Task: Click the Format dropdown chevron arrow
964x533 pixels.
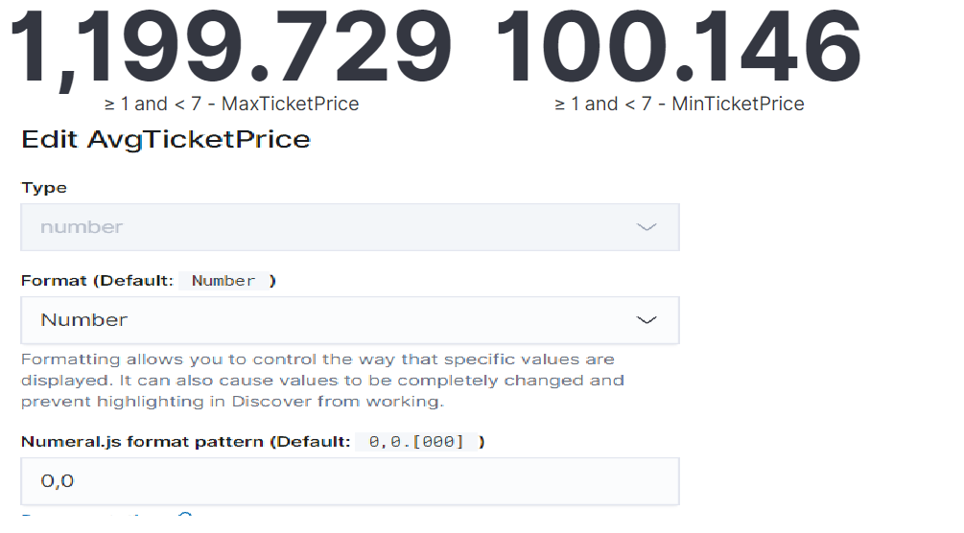Action: click(x=647, y=320)
